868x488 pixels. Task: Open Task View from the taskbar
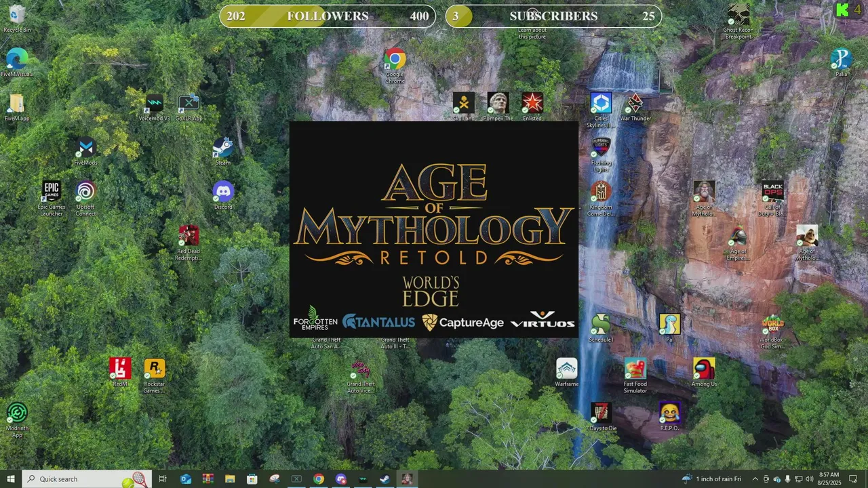[x=163, y=479]
